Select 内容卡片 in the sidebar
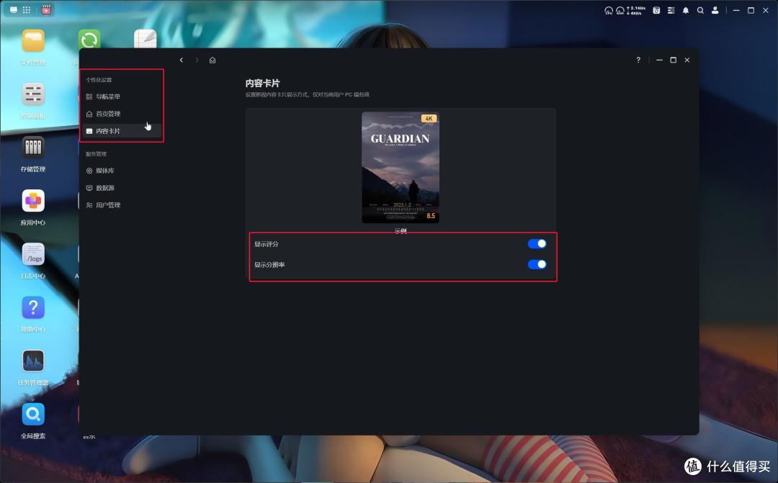 [122, 131]
